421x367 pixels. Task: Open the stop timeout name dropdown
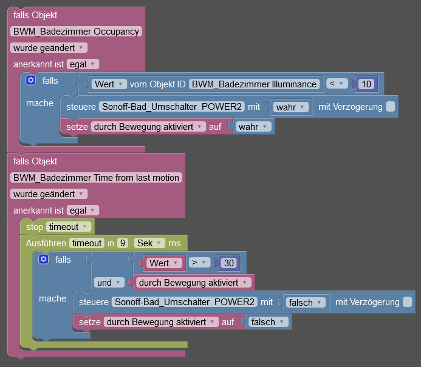pos(69,227)
